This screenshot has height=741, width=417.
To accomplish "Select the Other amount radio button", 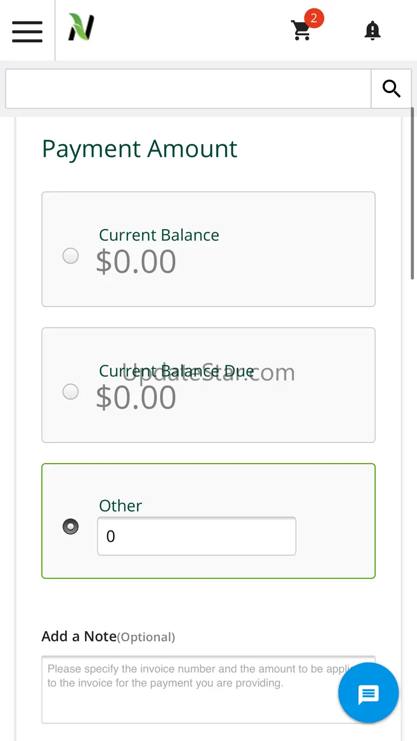I will 71,527.
